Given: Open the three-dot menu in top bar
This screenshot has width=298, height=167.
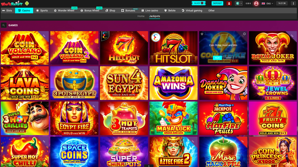Looking at the screenshot, I should (x=293, y=3).
